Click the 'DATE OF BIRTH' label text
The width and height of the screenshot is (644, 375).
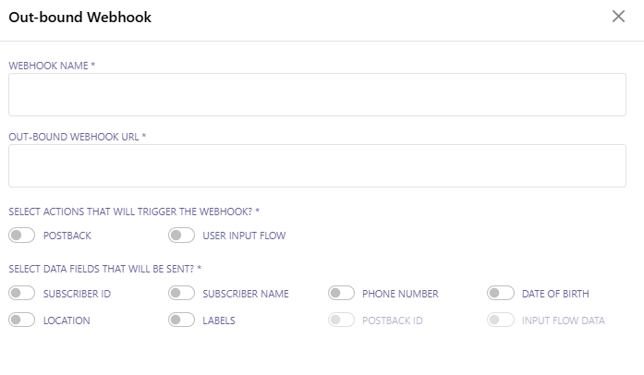pyautogui.click(x=554, y=294)
